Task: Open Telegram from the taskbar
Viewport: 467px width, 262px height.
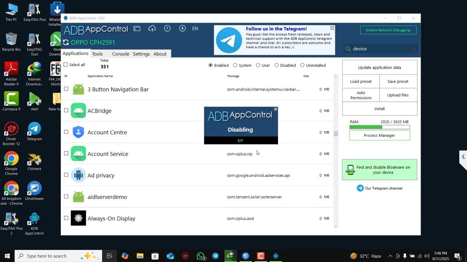Action: click(x=215, y=256)
